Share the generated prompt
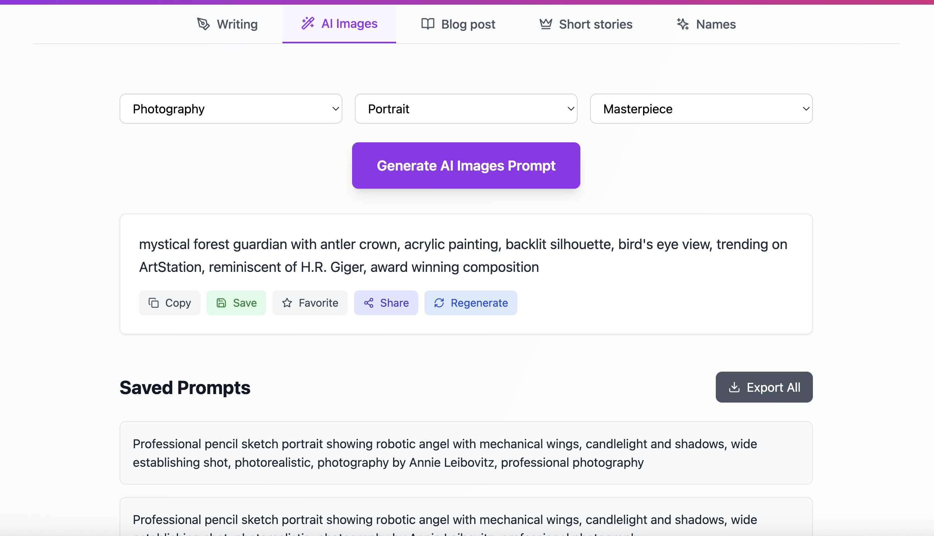The width and height of the screenshot is (934, 536). (386, 303)
